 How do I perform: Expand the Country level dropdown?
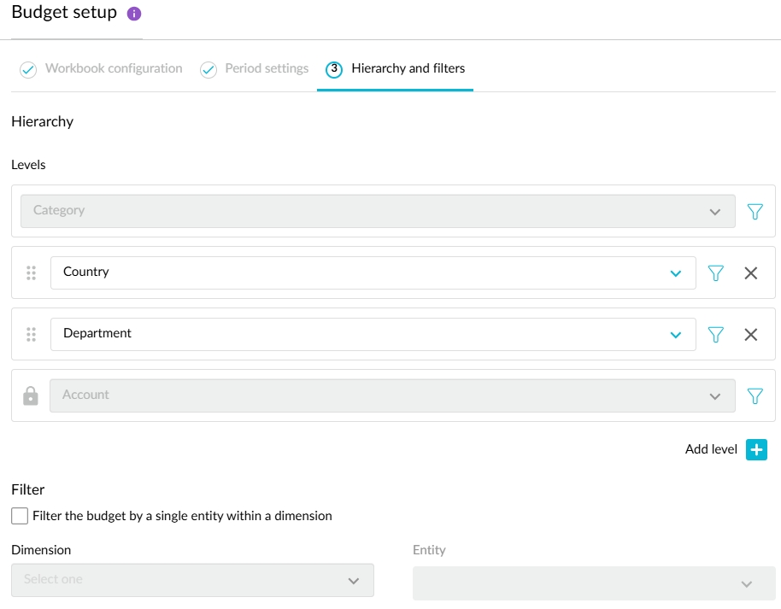[x=675, y=273]
